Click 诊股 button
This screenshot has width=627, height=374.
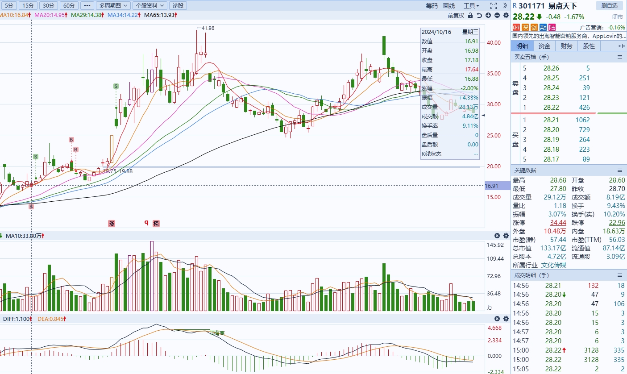[178, 6]
